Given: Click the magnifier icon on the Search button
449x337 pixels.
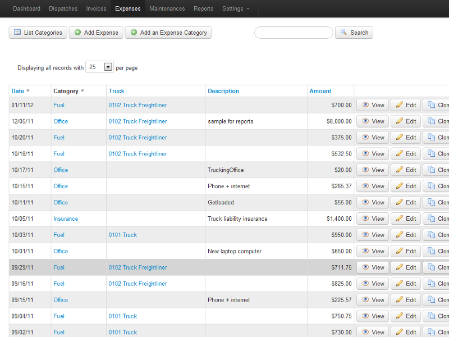Looking at the screenshot, I should click(343, 33).
